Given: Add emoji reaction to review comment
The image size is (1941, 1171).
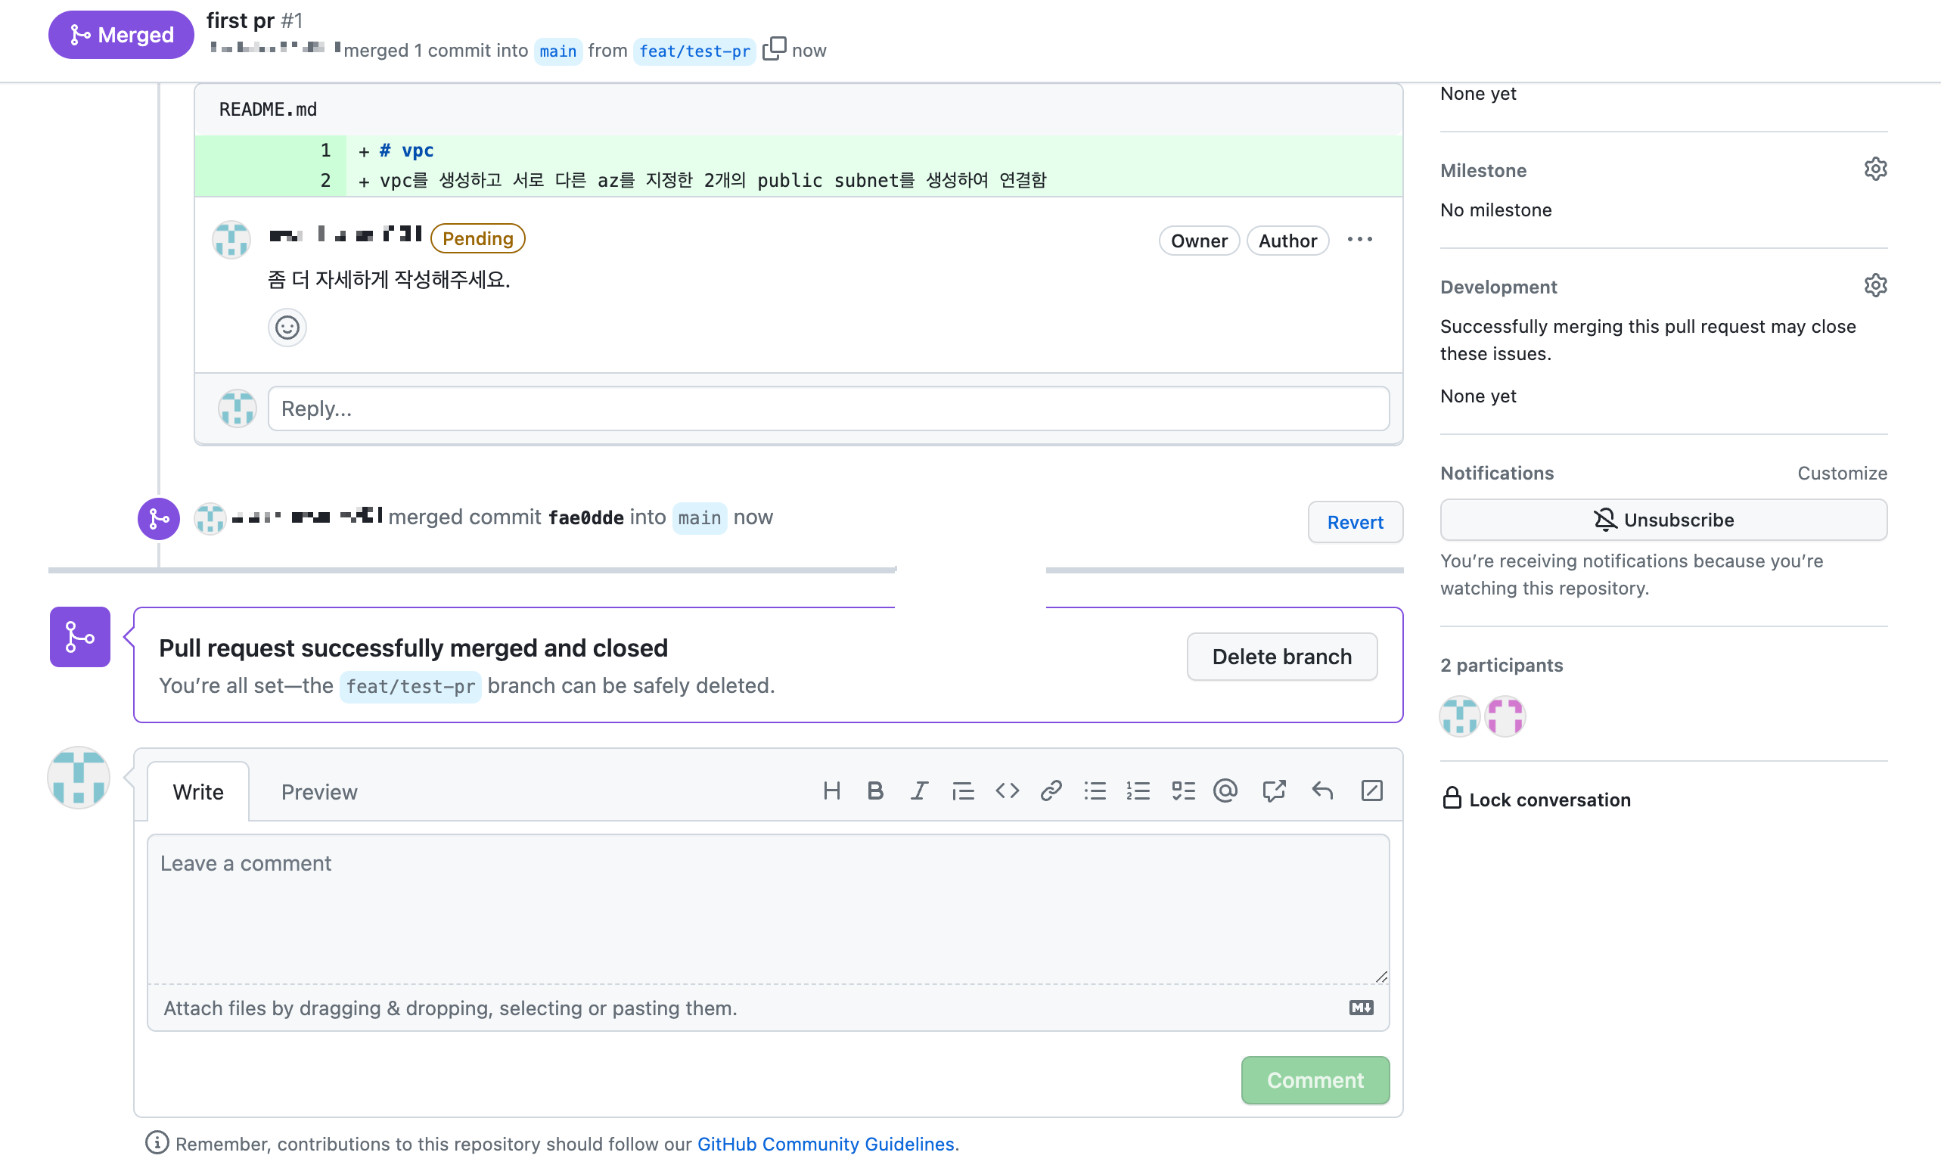Looking at the screenshot, I should pyautogui.click(x=287, y=327).
